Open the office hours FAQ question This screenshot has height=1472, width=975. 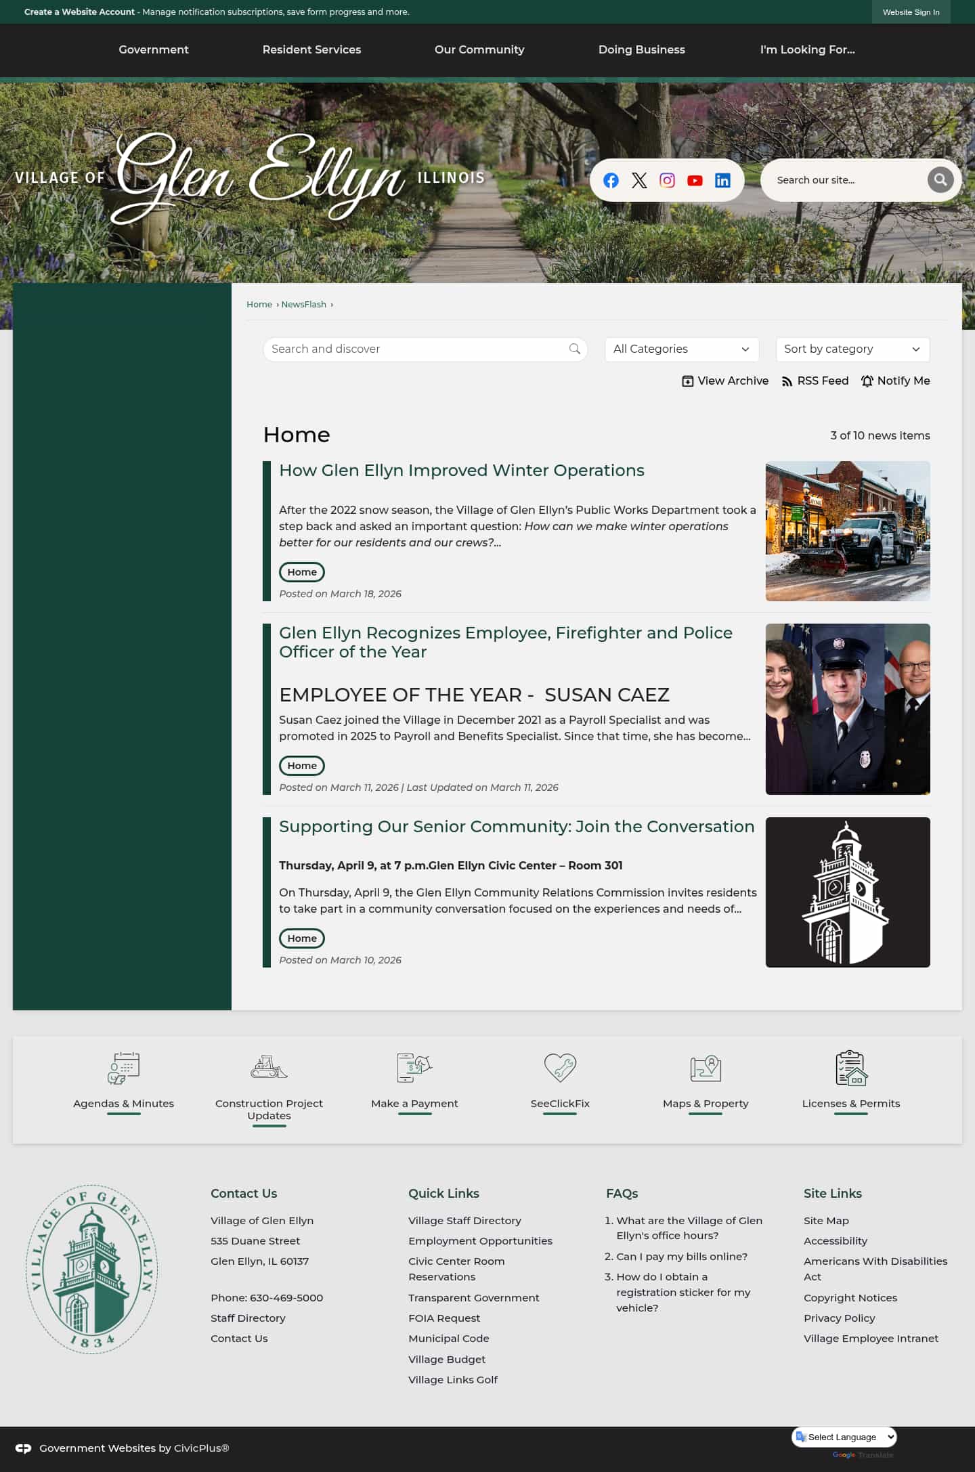pyautogui.click(x=689, y=1228)
